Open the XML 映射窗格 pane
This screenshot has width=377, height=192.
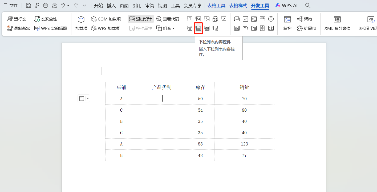click(337, 23)
